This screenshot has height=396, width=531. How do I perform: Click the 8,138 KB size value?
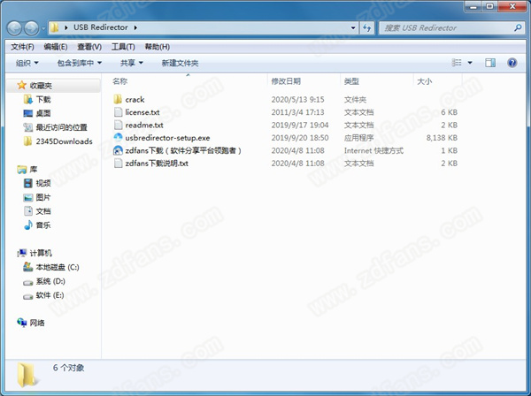click(442, 138)
